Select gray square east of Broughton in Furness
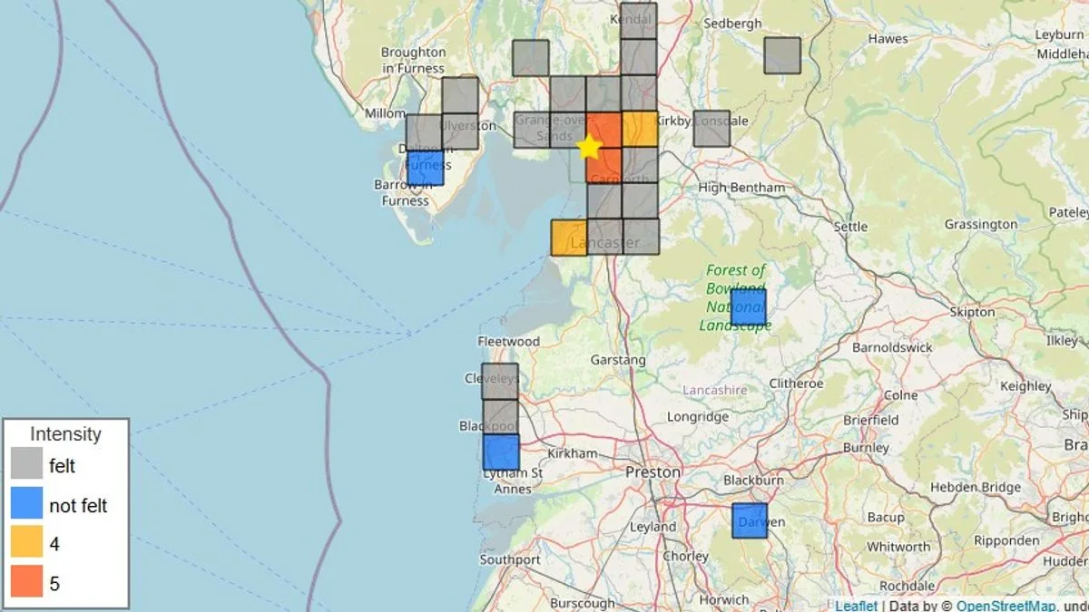This screenshot has height=612, width=1089. (x=531, y=58)
